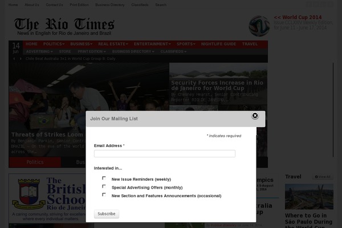Open Security Forces Increase in Rio article
The width and height of the screenshot is (342, 228).
pyautogui.click(x=217, y=85)
